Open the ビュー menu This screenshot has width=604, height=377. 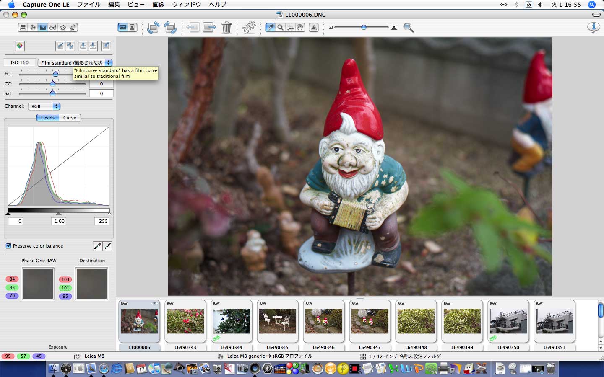[x=136, y=5]
